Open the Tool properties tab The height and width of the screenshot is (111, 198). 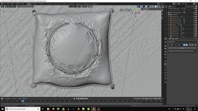pyautogui.click(x=165, y=42)
